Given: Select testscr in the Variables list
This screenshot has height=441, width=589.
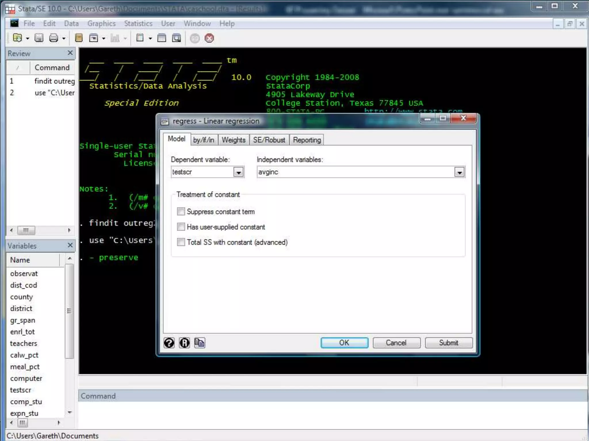Looking at the screenshot, I should [20, 390].
